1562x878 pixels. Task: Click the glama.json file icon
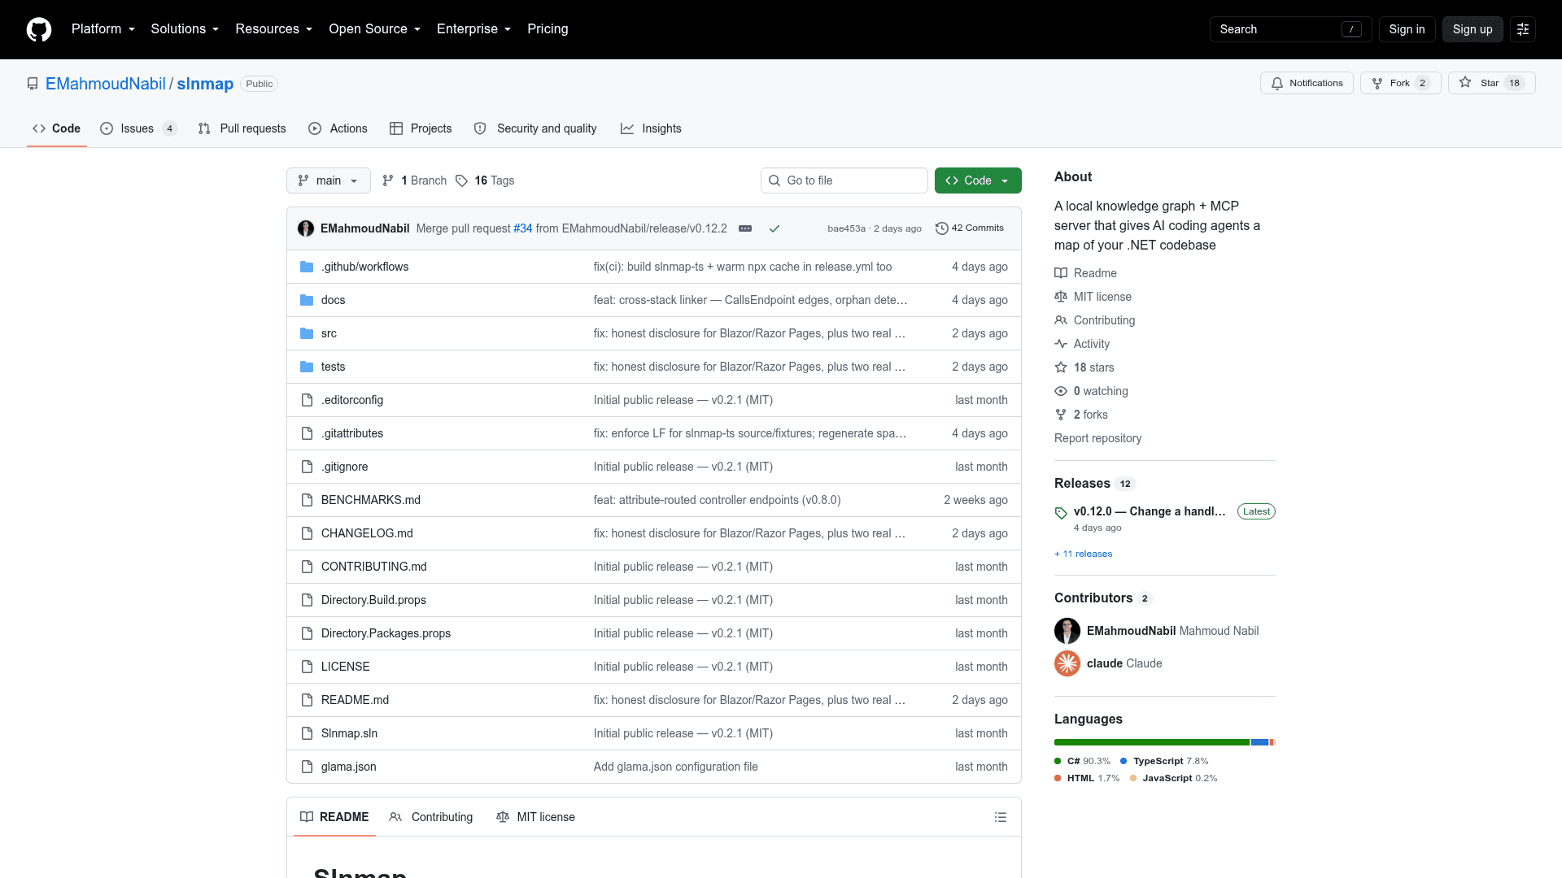(307, 767)
